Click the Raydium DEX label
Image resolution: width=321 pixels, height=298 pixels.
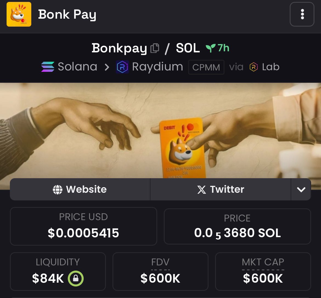(x=157, y=67)
